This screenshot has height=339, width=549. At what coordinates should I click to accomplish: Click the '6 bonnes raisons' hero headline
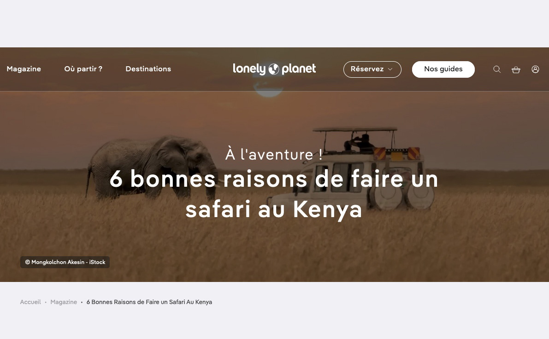(274, 194)
